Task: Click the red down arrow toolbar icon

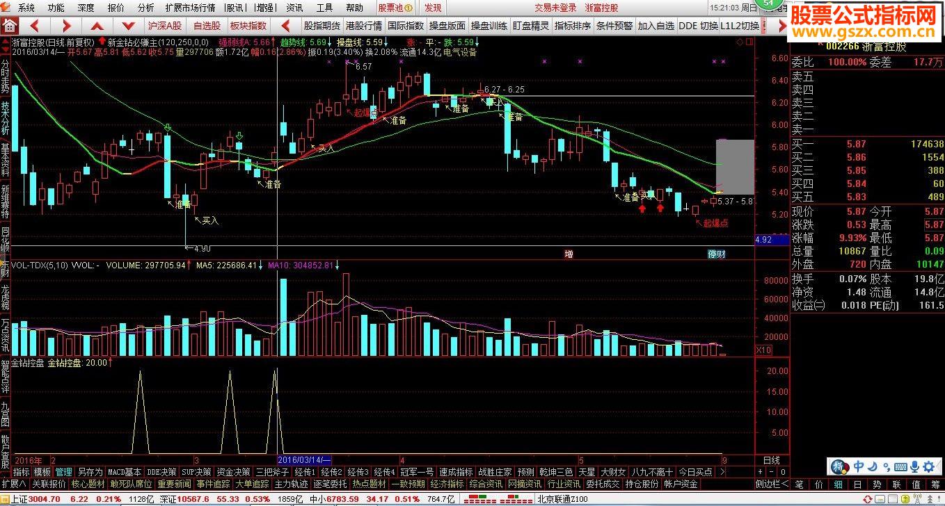Action: pyautogui.click(x=129, y=26)
